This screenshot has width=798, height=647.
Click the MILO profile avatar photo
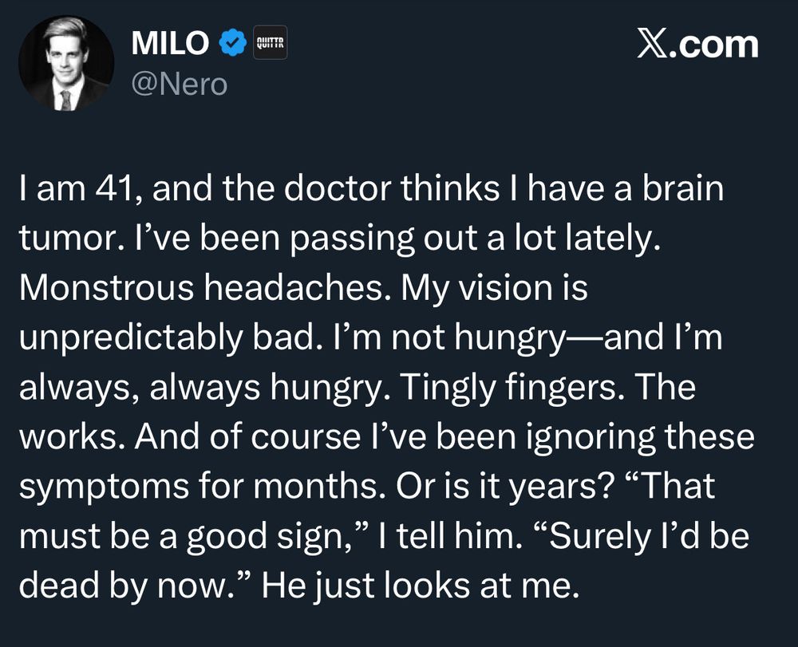66,63
